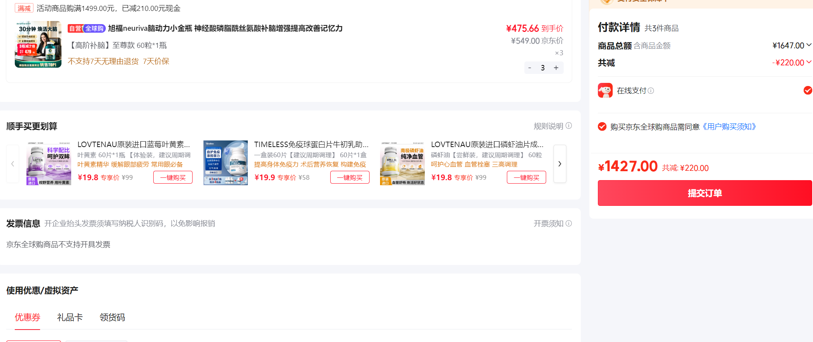The height and width of the screenshot is (342, 813).
Task: Switch to the 优惠券 tab
Action: coord(28,317)
